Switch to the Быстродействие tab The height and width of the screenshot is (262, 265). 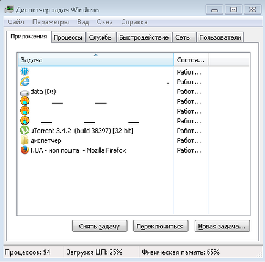(x=143, y=37)
